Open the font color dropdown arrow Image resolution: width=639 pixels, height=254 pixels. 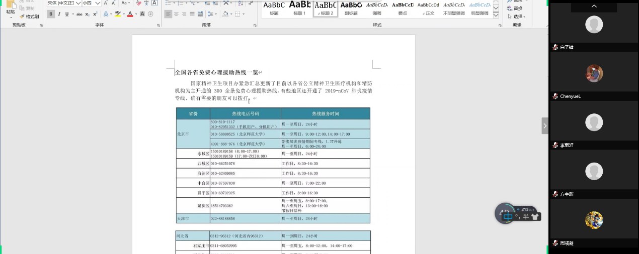(136, 14)
